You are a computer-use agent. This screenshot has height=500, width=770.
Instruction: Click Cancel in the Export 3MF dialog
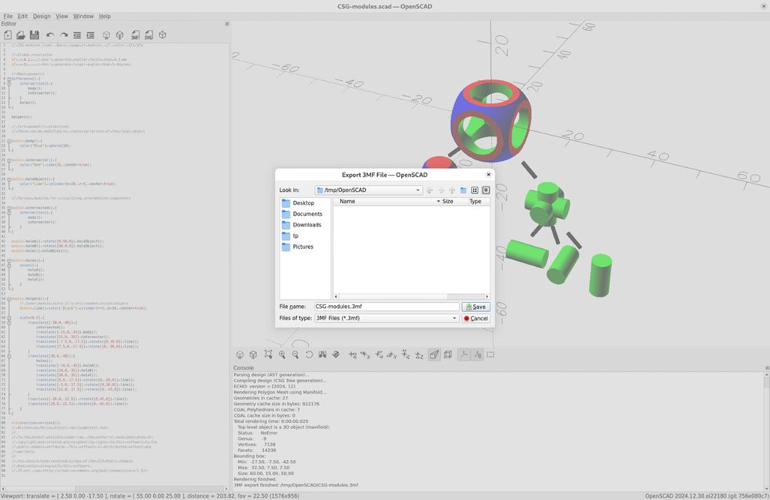[476, 318]
